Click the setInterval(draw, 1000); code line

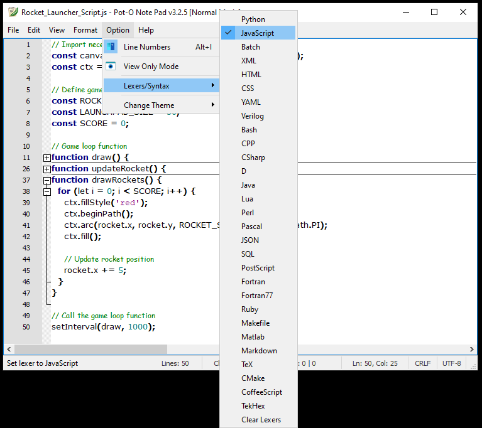[103, 327]
